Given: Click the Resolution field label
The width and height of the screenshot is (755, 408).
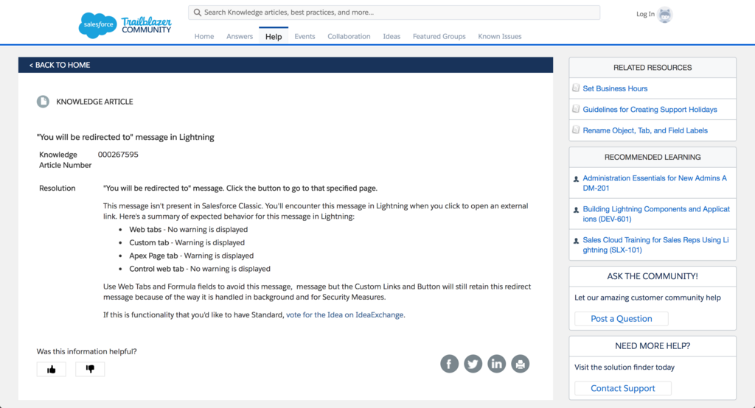Looking at the screenshot, I should click(x=58, y=188).
